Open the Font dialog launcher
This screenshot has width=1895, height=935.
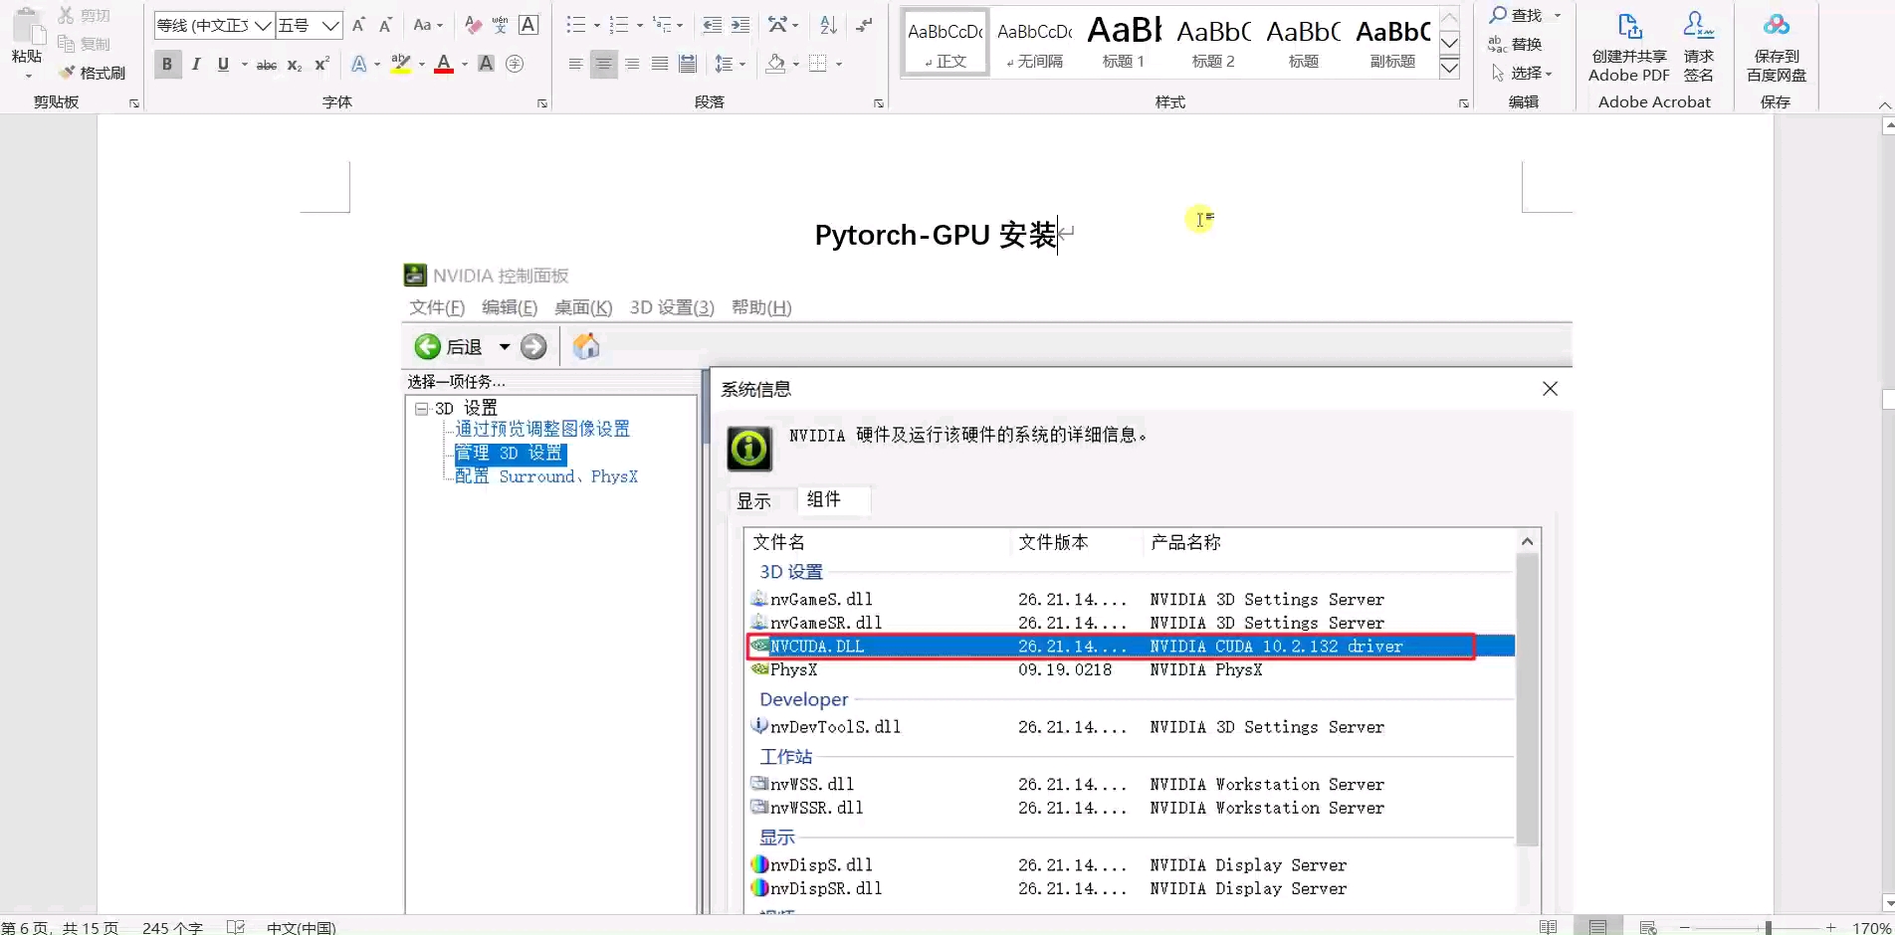(x=542, y=103)
